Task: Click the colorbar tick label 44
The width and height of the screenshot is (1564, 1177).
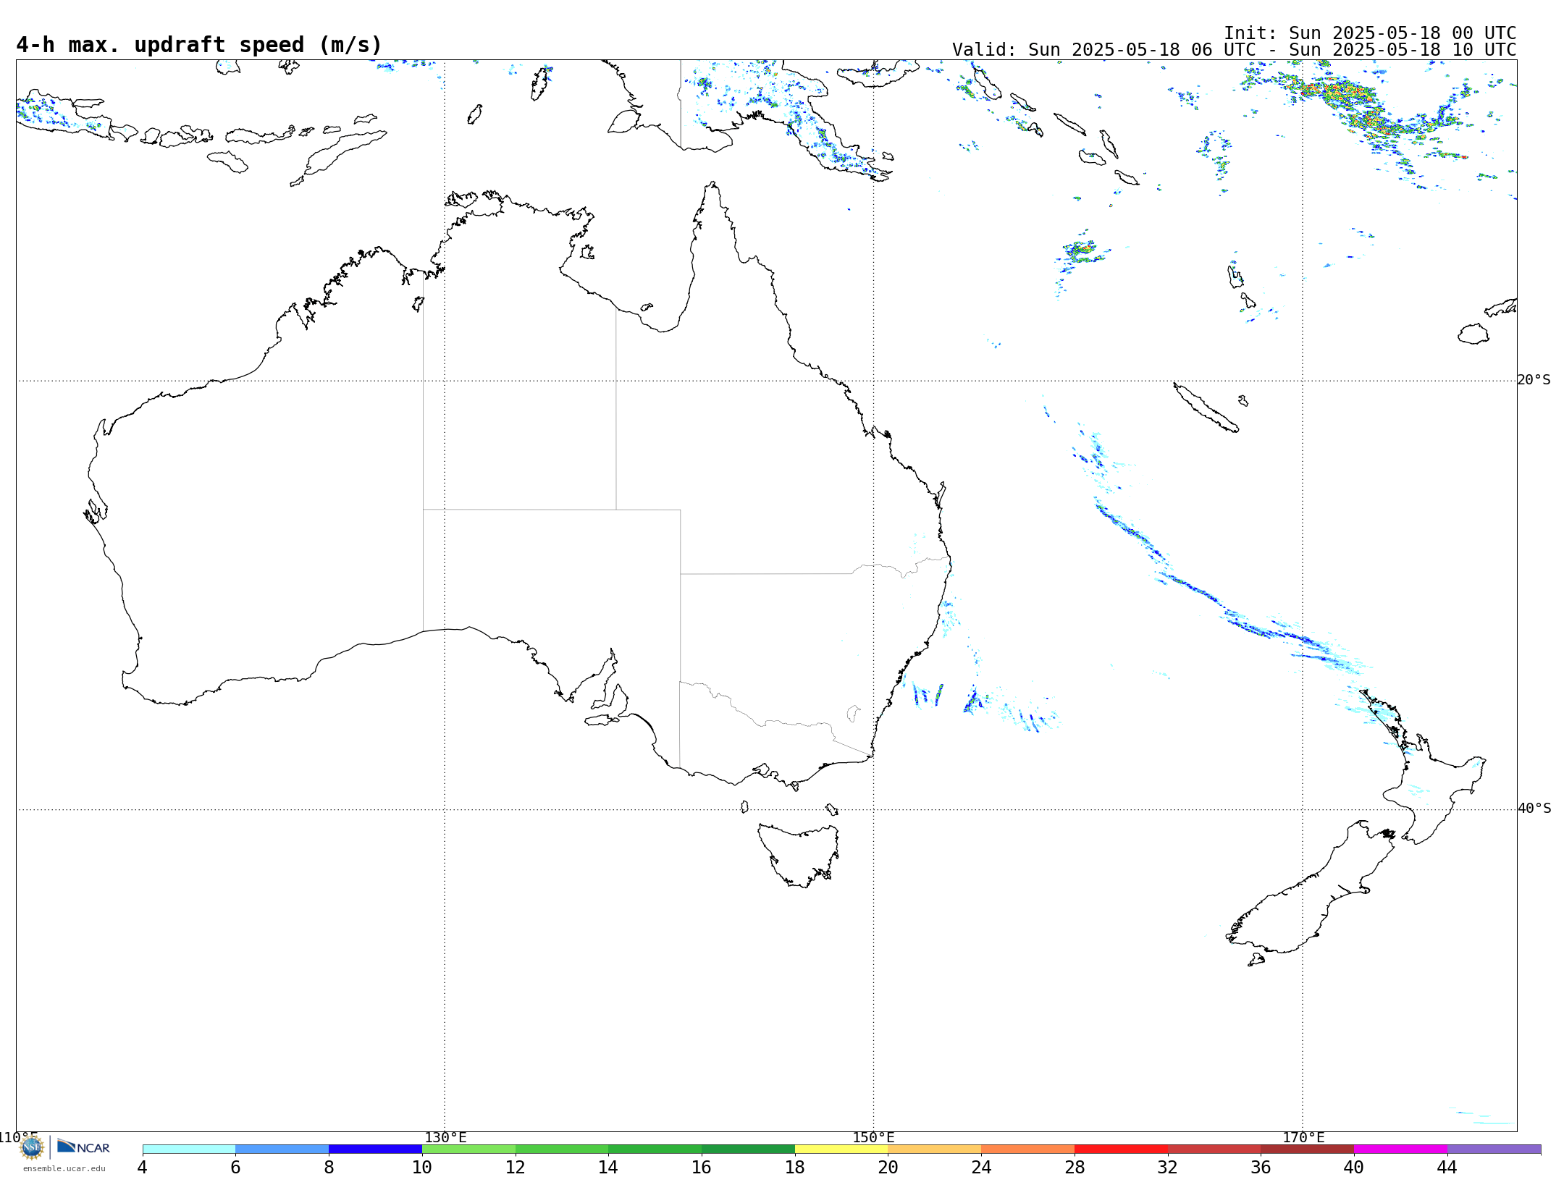Action: pyautogui.click(x=1447, y=1167)
